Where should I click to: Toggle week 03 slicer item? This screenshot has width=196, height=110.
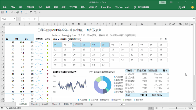86,45
